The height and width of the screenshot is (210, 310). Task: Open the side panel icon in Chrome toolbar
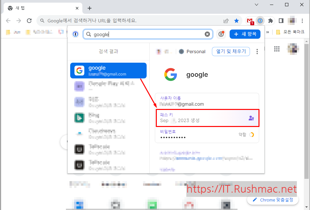pos(281,20)
